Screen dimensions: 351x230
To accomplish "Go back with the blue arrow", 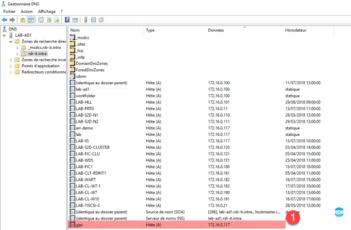I will [x=5, y=20].
